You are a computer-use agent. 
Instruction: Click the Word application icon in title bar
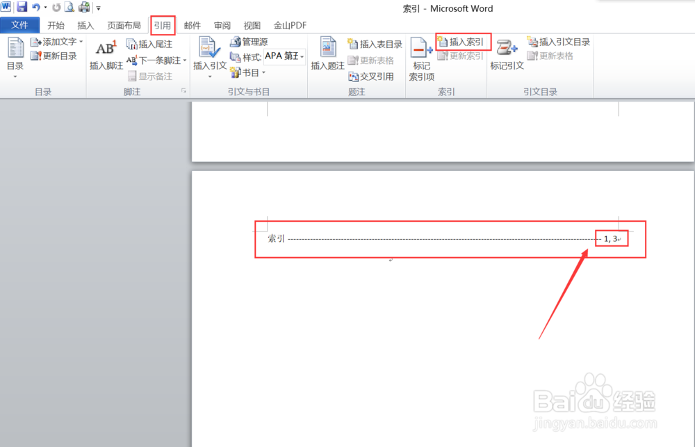[x=6, y=7]
